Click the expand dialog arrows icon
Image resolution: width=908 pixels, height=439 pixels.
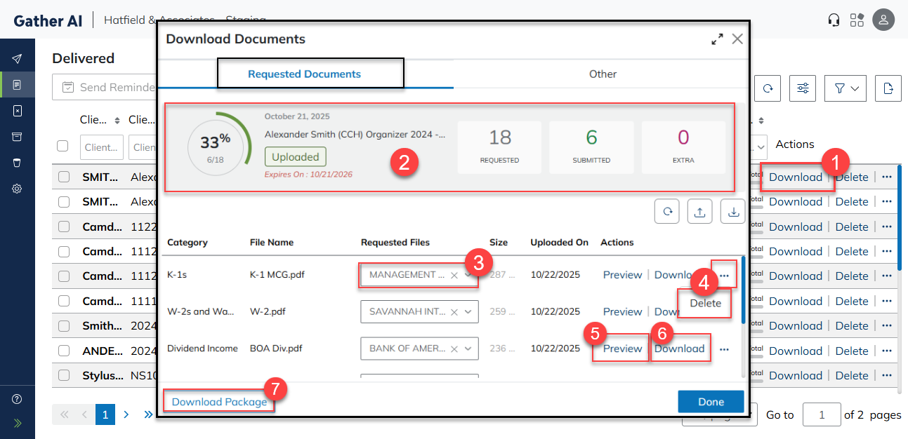click(x=717, y=39)
